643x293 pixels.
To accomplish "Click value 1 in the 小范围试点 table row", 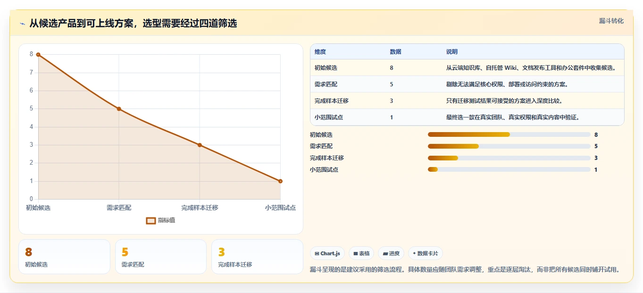I will (x=392, y=117).
